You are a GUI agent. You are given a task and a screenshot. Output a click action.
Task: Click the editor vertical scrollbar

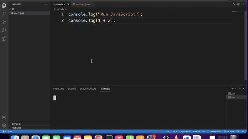[245, 46]
